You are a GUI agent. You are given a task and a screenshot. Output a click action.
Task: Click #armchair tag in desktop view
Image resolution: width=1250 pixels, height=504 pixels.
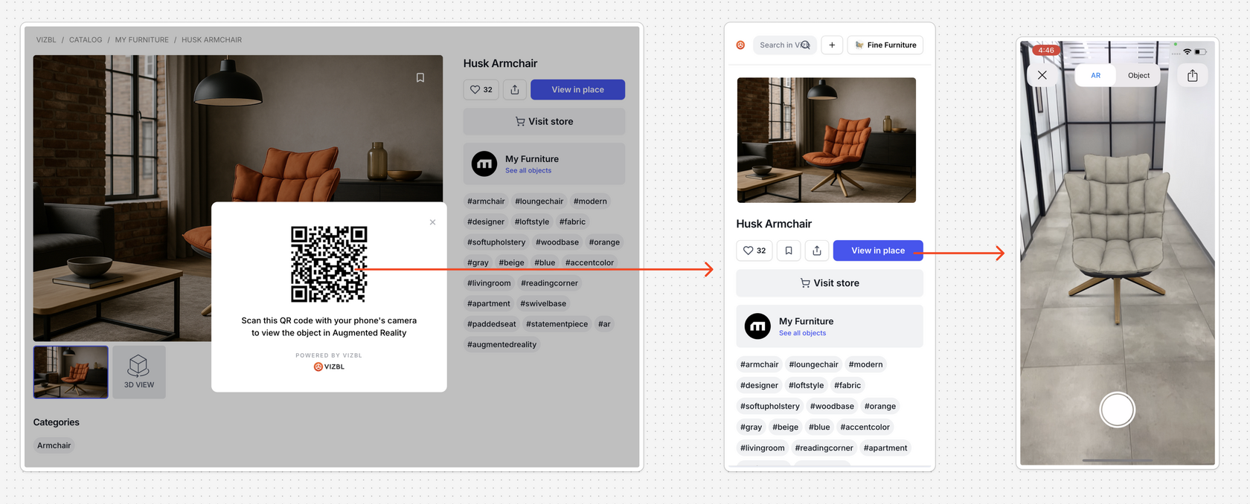(x=486, y=201)
